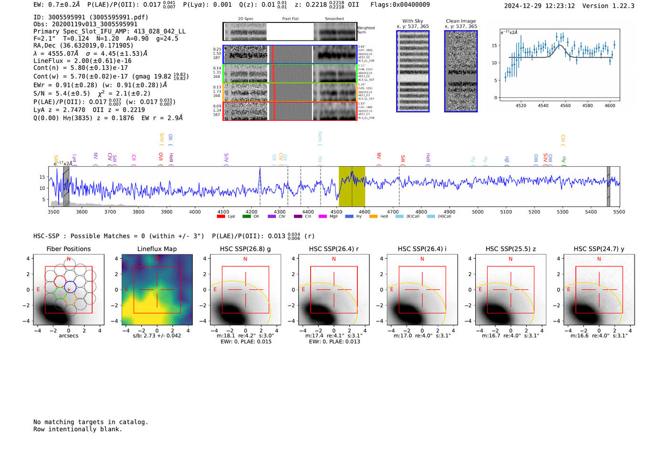Open the HSC SSP(26.4) r image

(x=334, y=290)
